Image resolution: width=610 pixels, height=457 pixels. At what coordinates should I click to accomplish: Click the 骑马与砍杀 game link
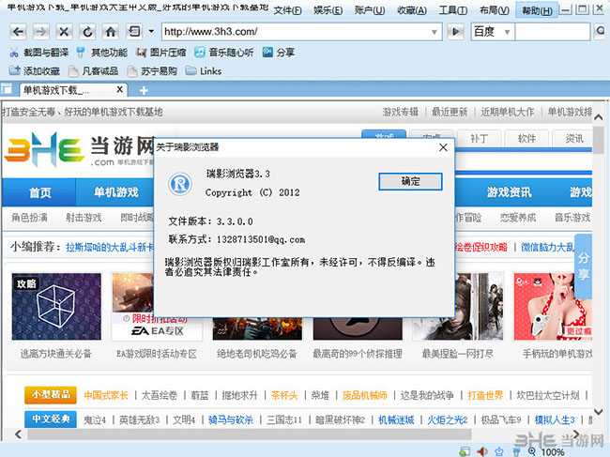[231, 420]
